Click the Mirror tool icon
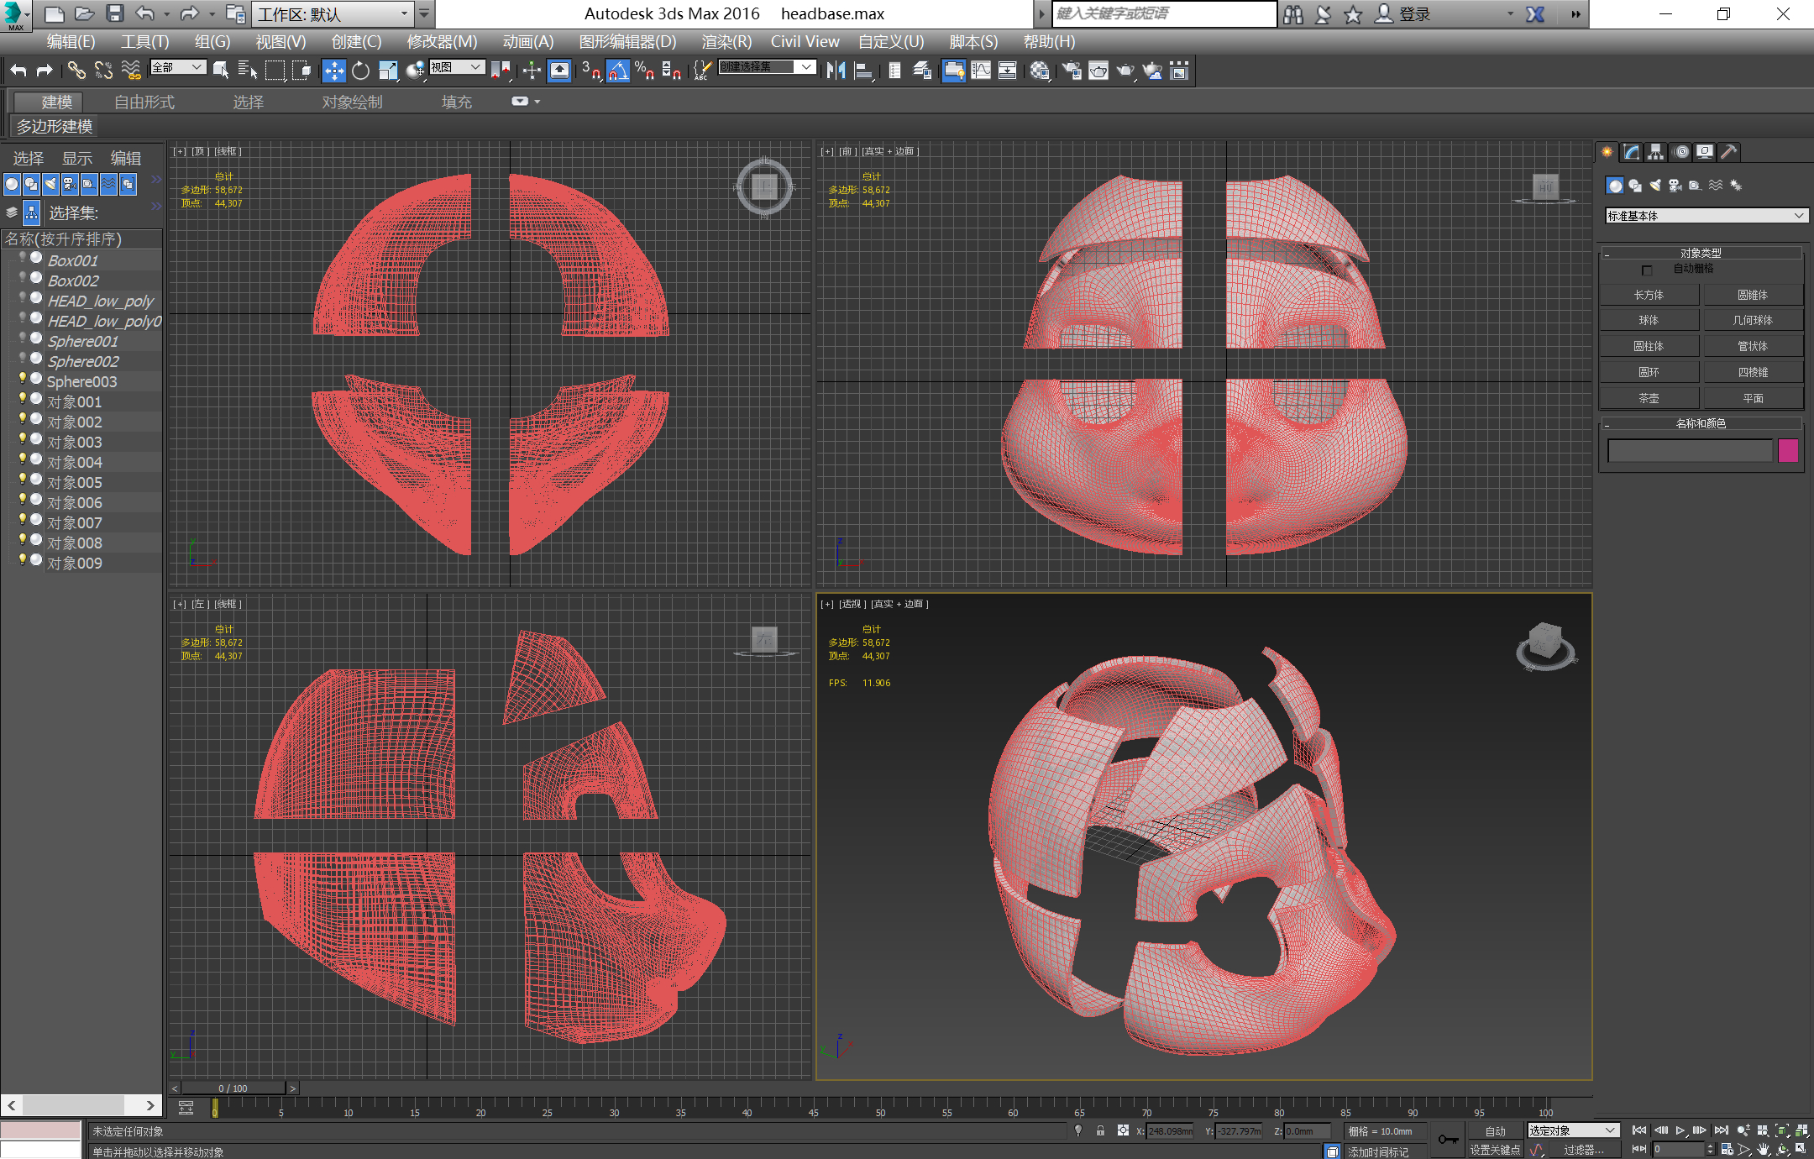 [x=836, y=71]
